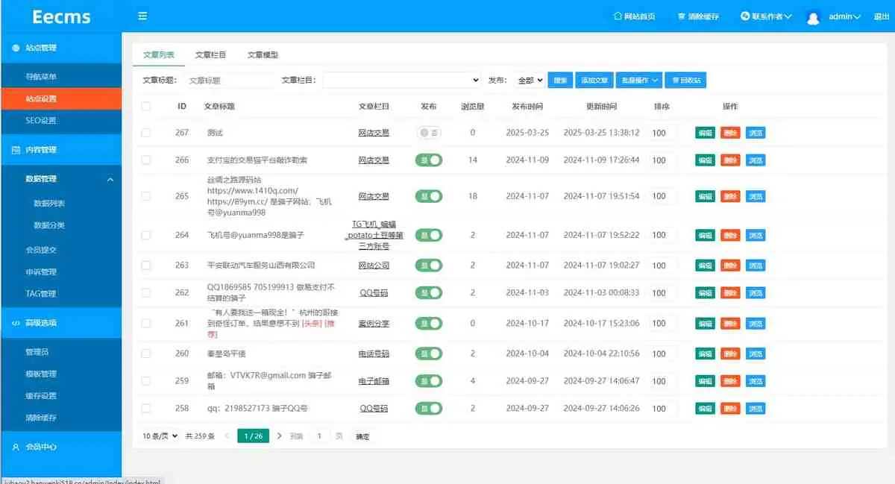Click the 回收站 recycle bin button
The height and width of the screenshot is (484, 895).
point(685,80)
